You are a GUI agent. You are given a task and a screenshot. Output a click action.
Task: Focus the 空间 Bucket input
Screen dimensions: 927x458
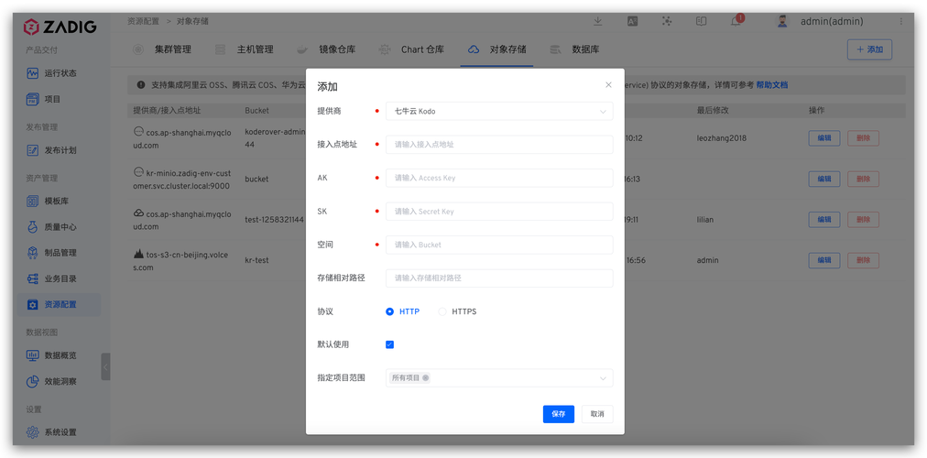tap(499, 245)
